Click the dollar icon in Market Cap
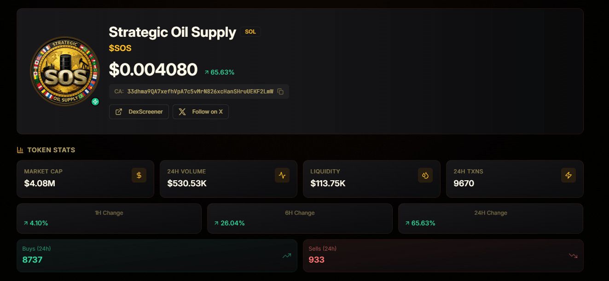This screenshot has height=281, width=609. pos(139,175)
